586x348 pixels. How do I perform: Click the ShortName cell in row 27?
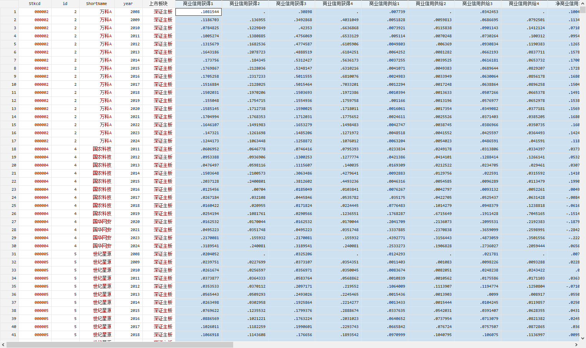pos(97,222)
